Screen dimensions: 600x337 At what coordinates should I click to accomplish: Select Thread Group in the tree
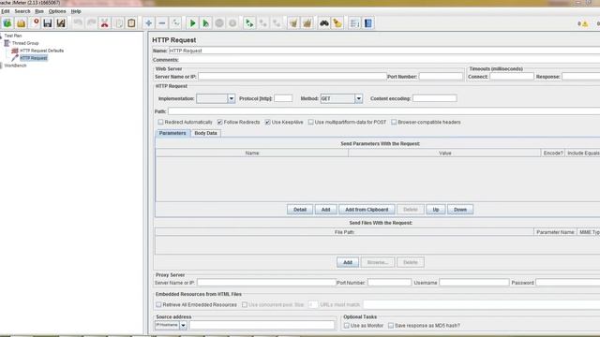click(25, 43)
